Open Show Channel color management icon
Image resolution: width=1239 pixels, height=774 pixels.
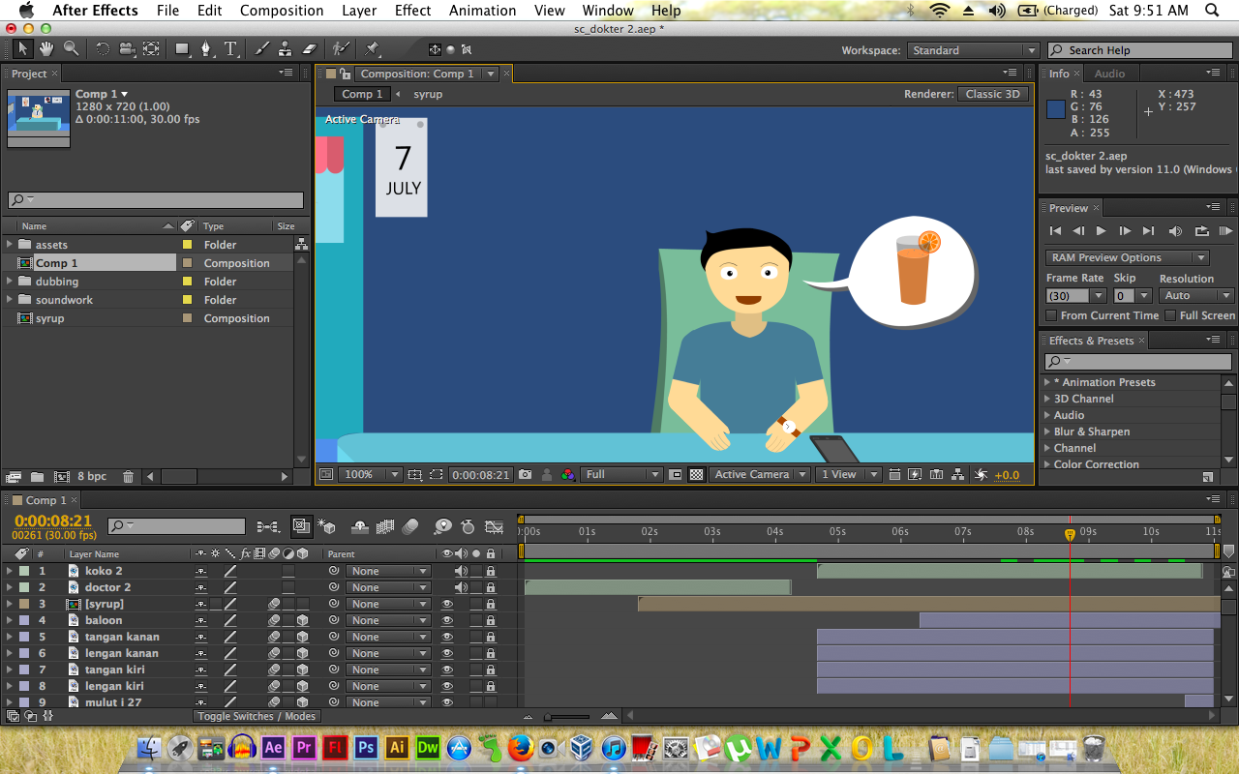click(x=567, y=475)
